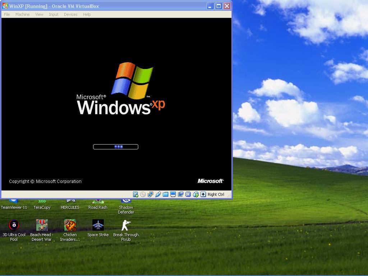Open the Help menu
368x276 pixels.
[x=87, y=14]
